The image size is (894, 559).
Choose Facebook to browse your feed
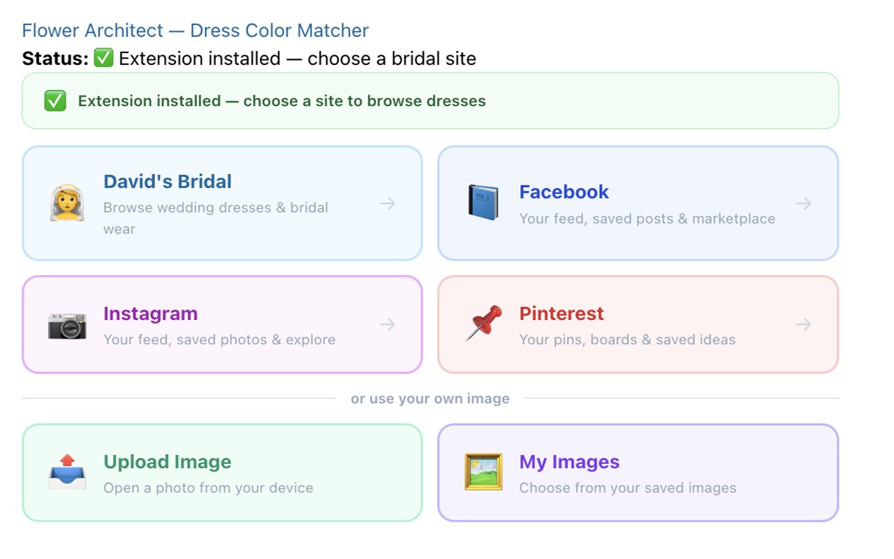click(x=638, y=202)
